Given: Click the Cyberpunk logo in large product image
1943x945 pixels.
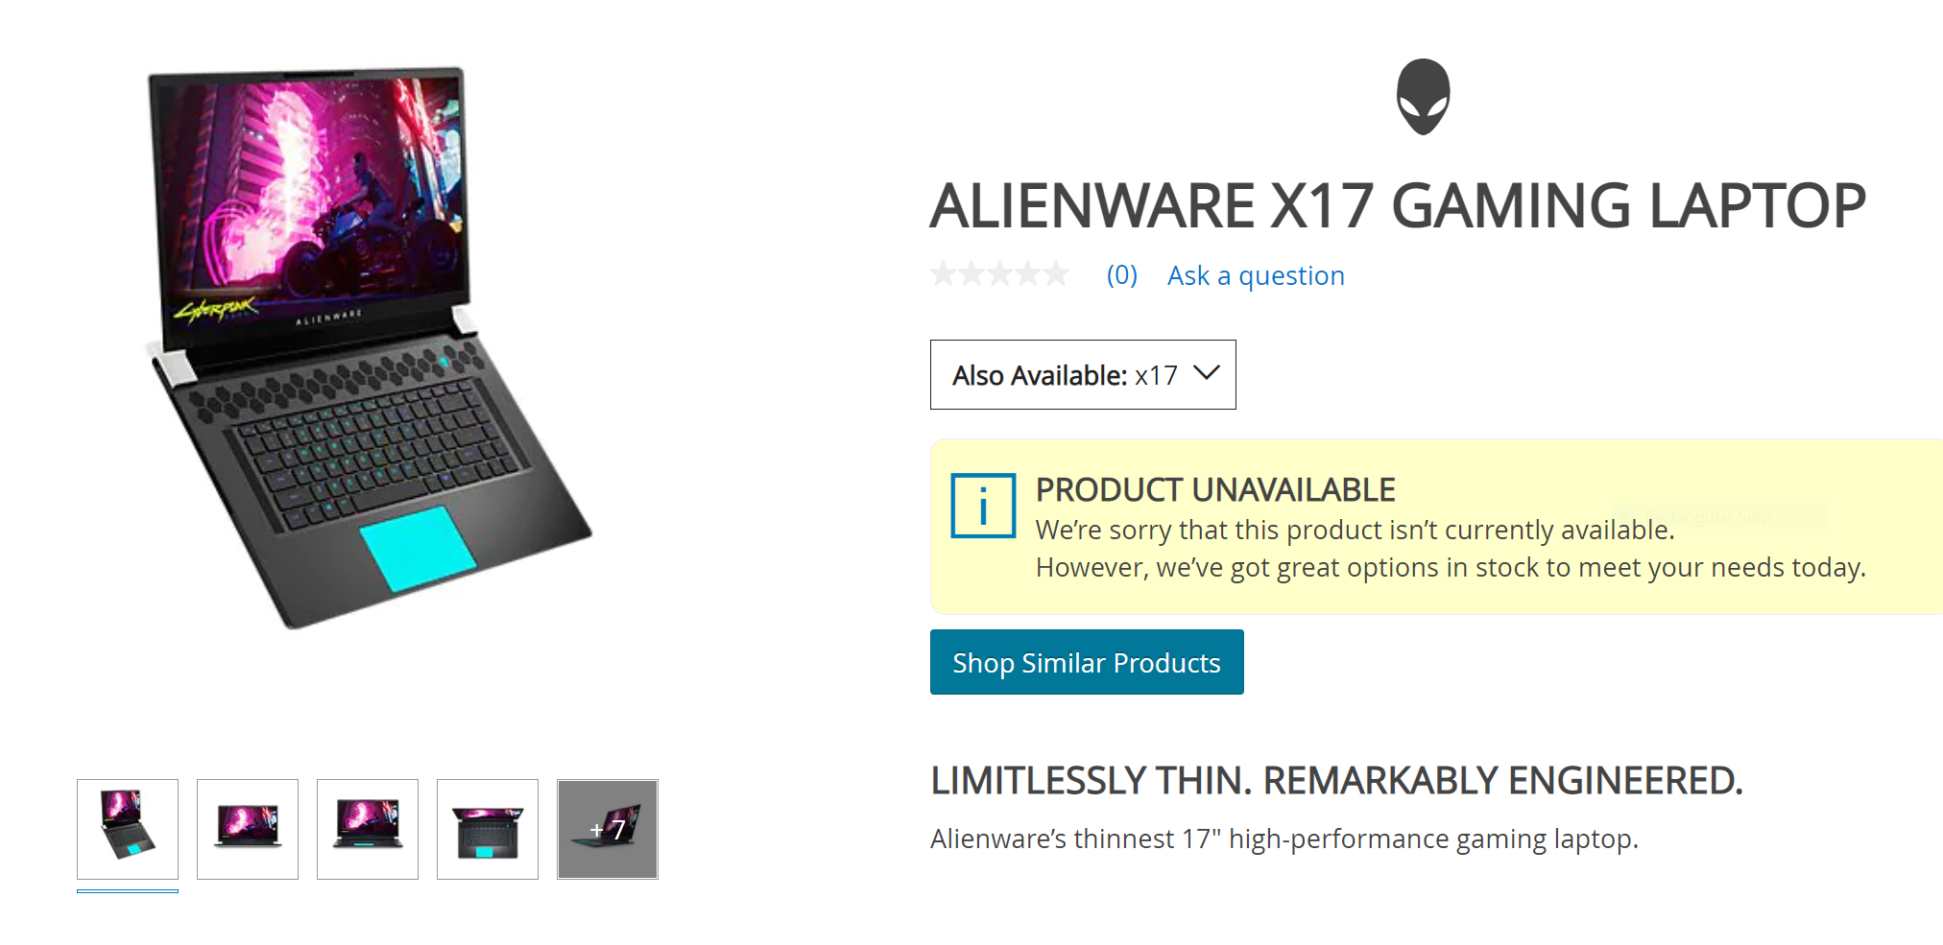Looking at the screenshot, I should 216,310.
